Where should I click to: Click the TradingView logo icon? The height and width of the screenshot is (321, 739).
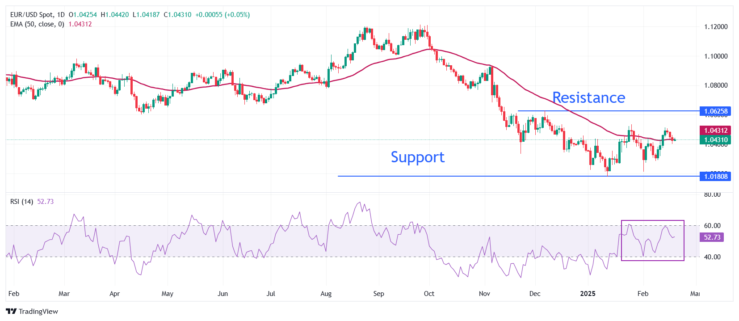[11, 312]
